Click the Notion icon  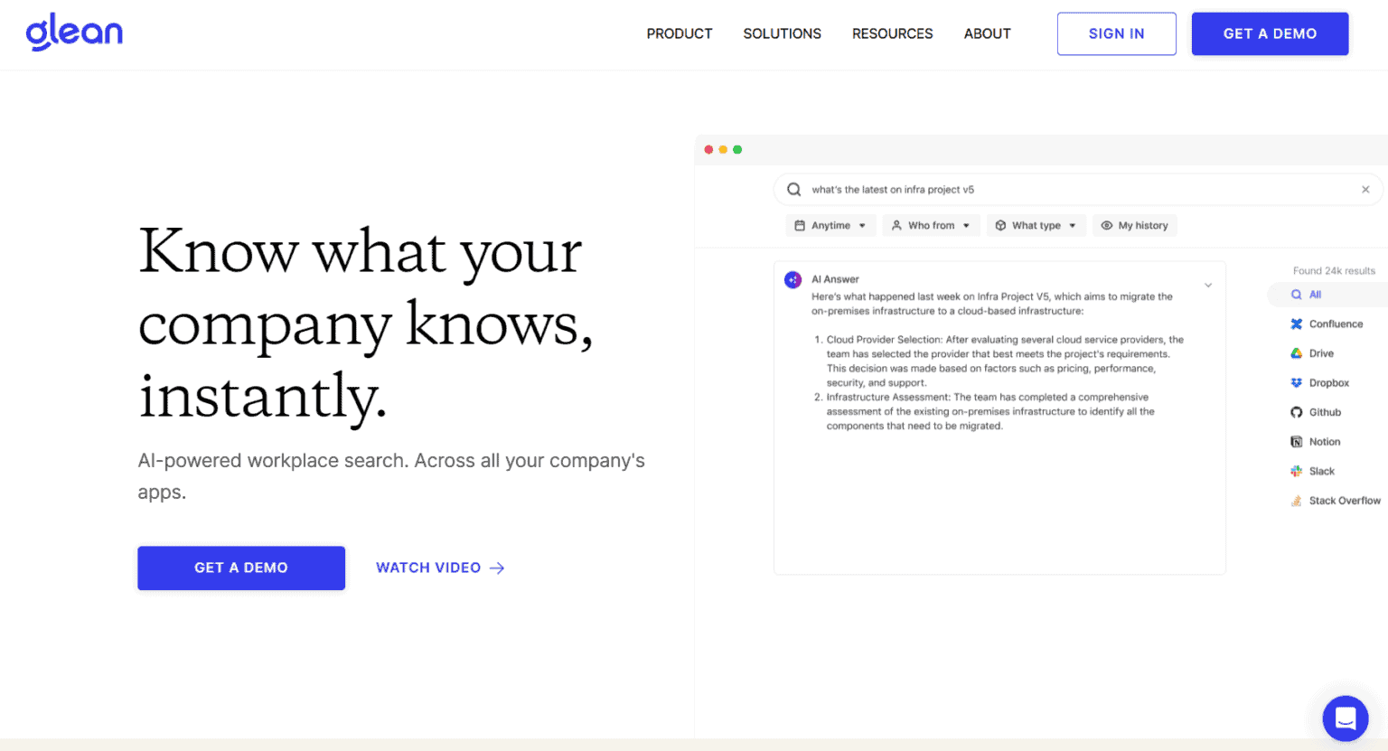[1296, 442]
